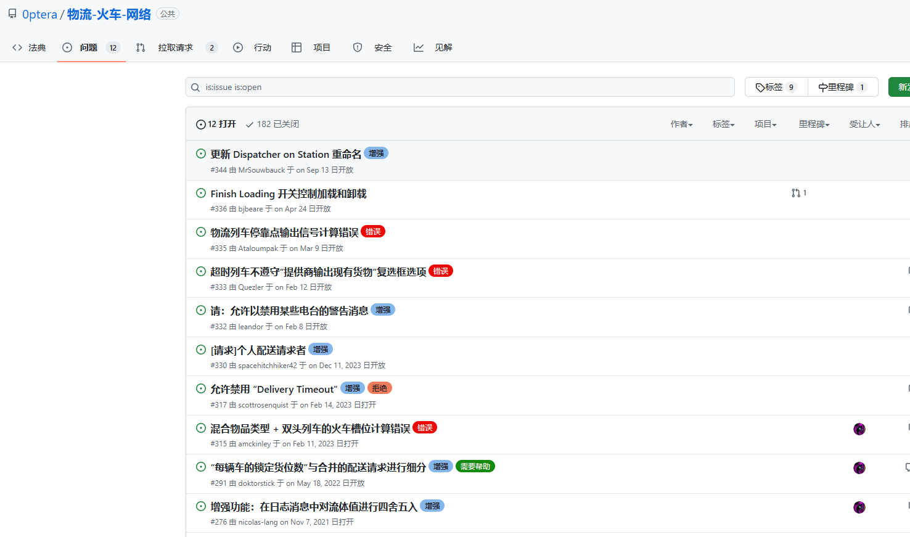Screen dimensions: 910x537
Task: Expand the 受让人 assignee filter dropdown
Action: coord(864,124)
